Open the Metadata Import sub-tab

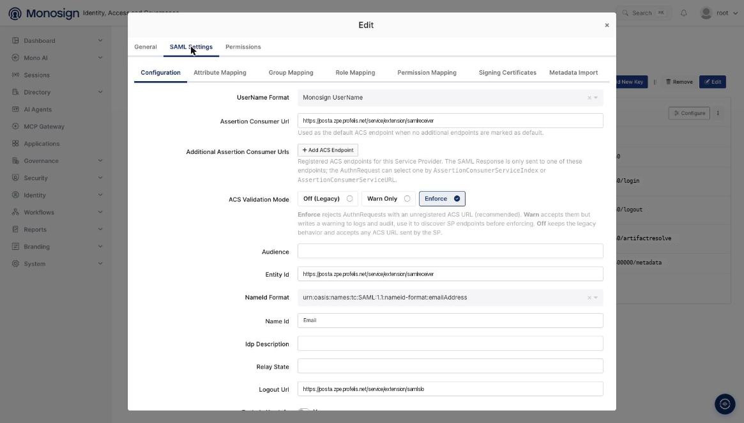[573, 73]
